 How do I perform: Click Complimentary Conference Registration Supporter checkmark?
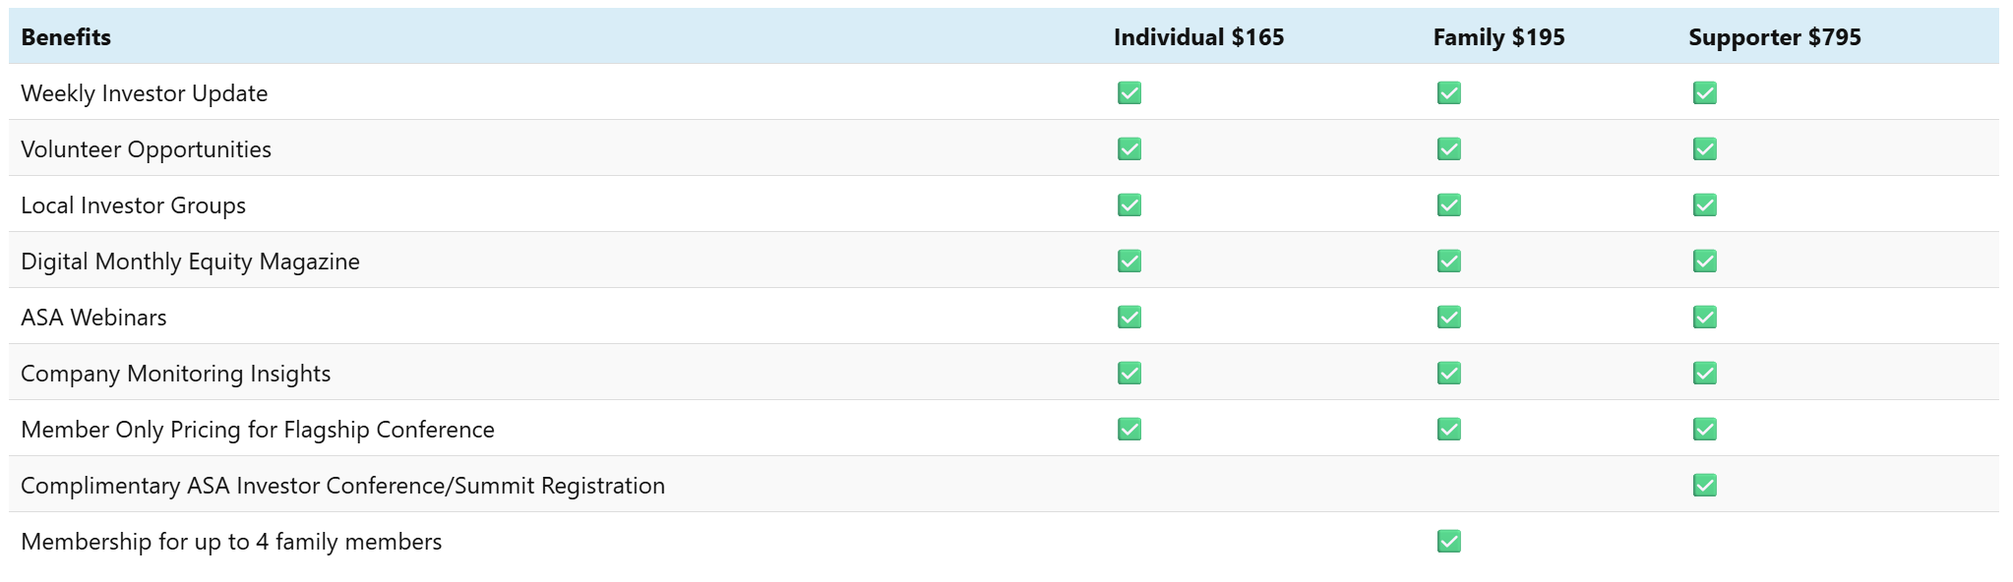pos(1705,485)
